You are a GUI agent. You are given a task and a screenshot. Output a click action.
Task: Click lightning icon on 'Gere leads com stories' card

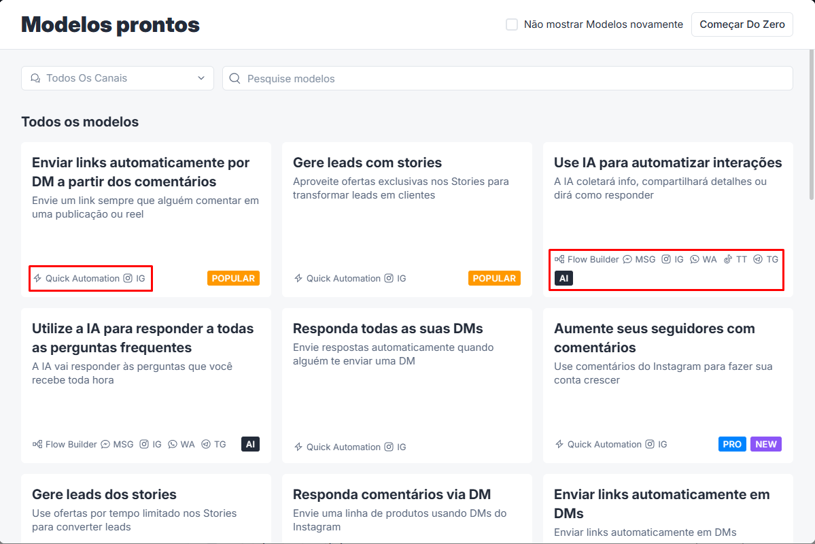(x=298, y=278)
